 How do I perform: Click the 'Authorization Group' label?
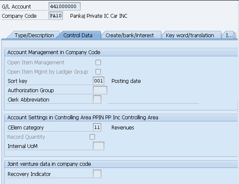(31, 91)
